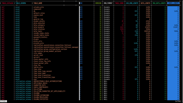Viewport: 183px width, 103px height.
Task: Click the VERSION column header
Action: click(98, 3)
